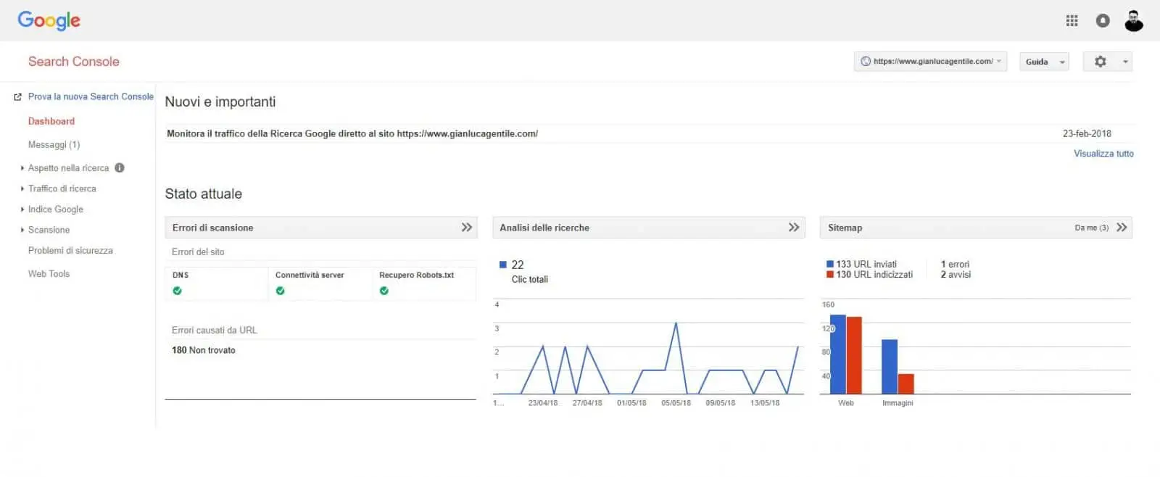The width and height of the screenshot is (1160, 477).
Task: Open the Analisi delle ricerche arrows
Action: pyautogui.click(x=794, y=228)
